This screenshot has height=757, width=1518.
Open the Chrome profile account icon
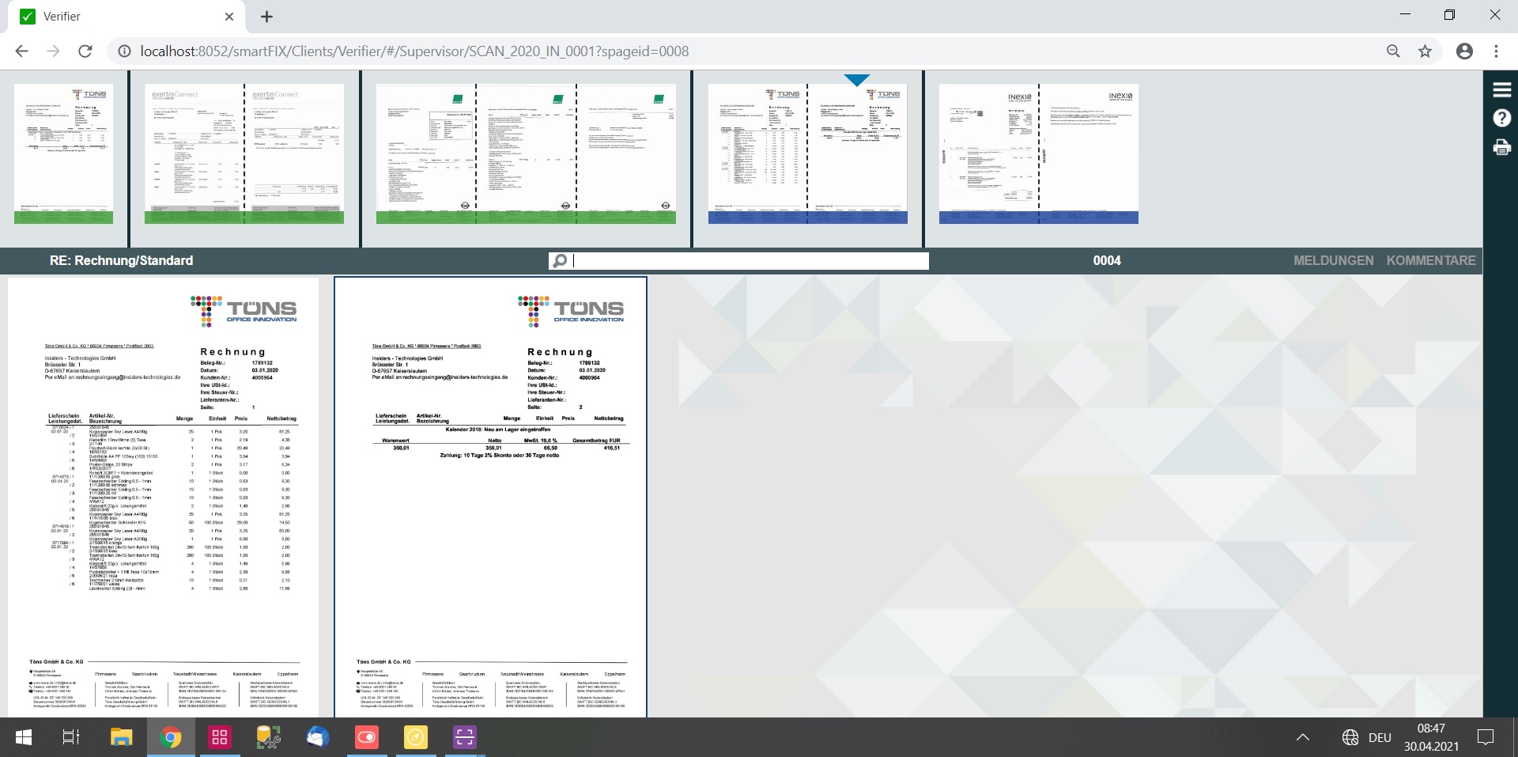(1464, 51)
